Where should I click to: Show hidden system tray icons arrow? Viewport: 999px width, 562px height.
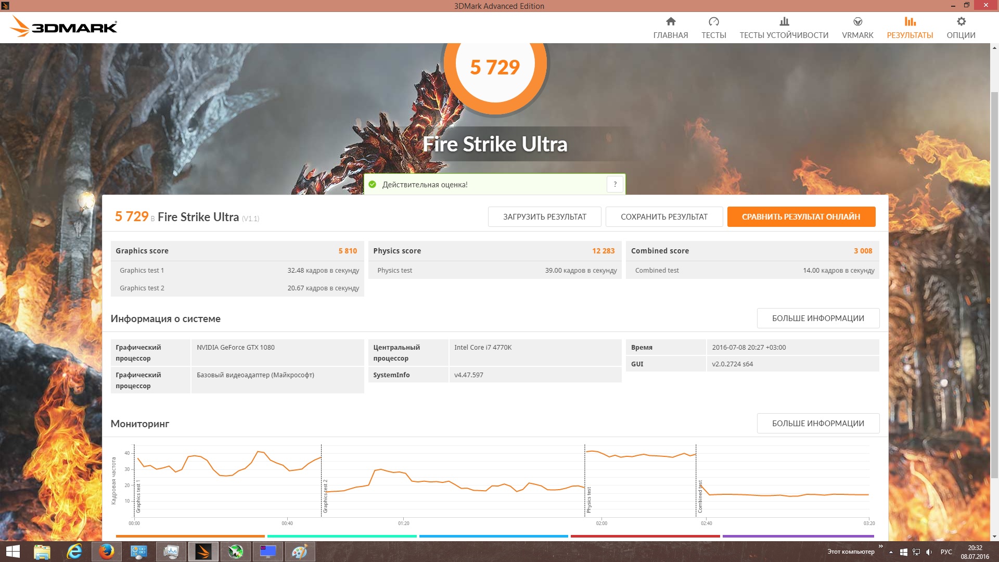(891, 552)
